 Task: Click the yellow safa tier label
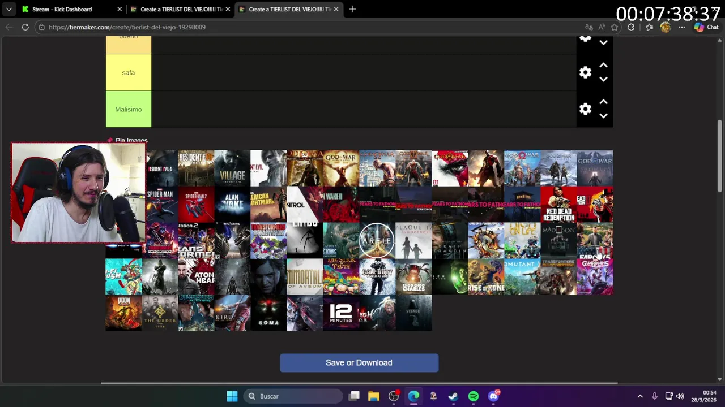(x=129, y=72)
